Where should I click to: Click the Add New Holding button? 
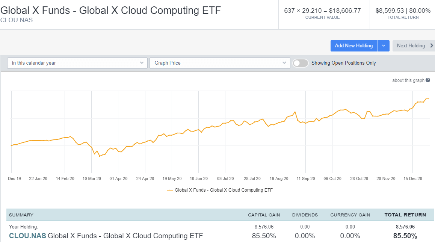click(353, 45)
